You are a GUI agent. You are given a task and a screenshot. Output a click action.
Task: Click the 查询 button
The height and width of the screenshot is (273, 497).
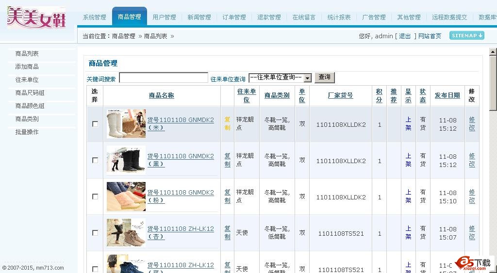click(x=324, y=77)
